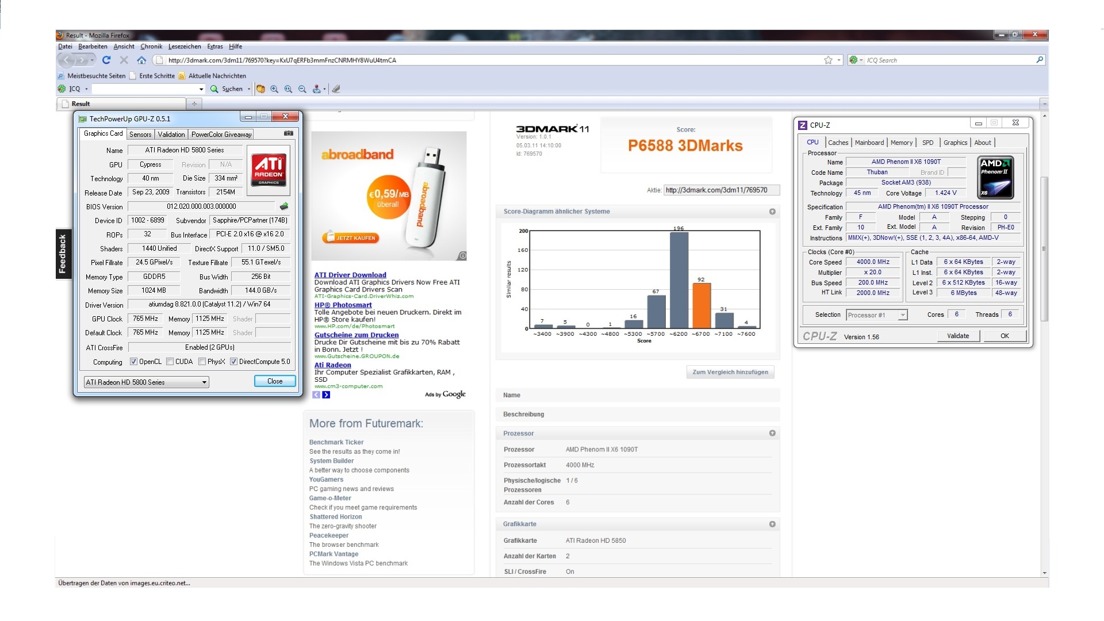This screenshot has height=621, width=1104.
Task: Click the orange 92 bar in score chart
Action: pyautogui.click(x=701, y=305)
